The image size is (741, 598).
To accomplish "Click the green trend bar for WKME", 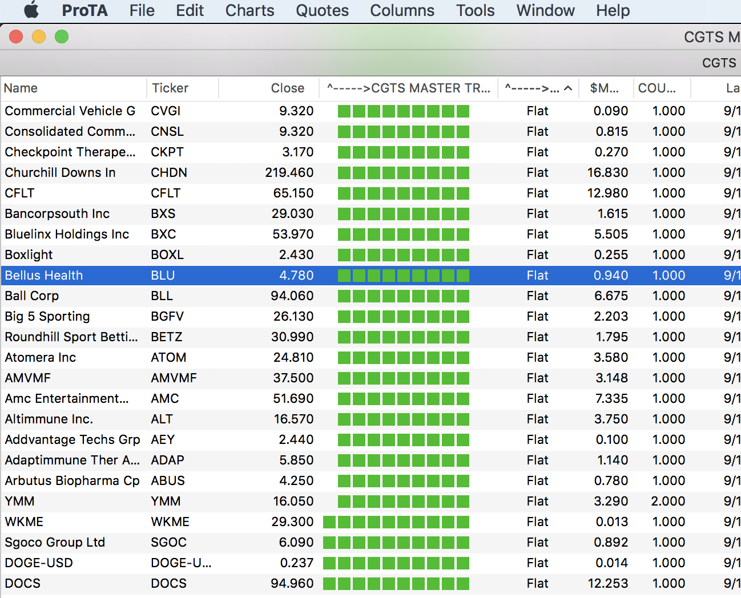I will click(x=396, y=522).
